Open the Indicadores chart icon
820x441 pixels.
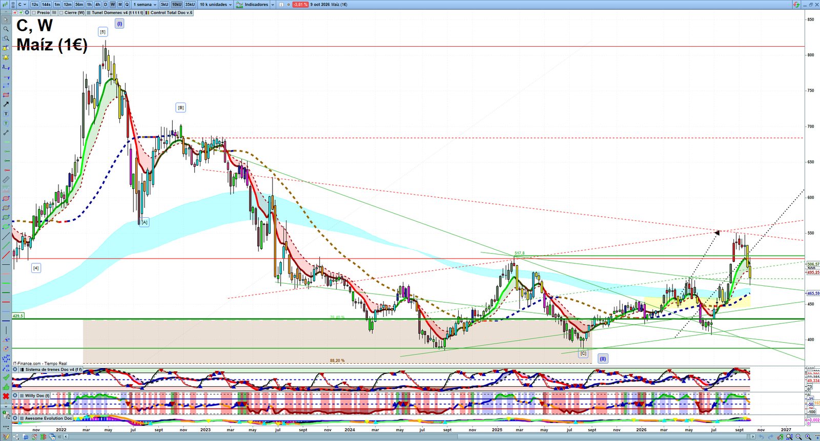click(239, 5)
